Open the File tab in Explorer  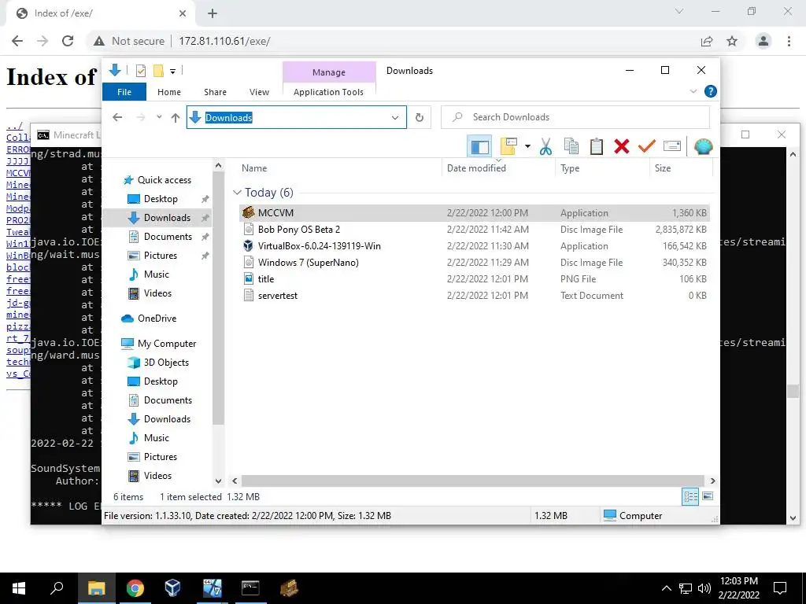tap(124, 92)
